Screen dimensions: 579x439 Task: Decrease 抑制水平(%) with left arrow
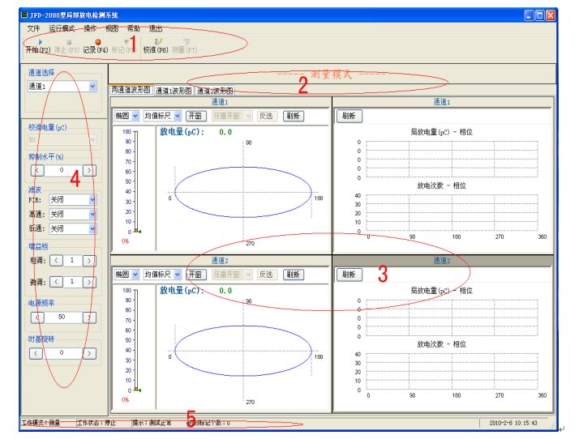pyautogui.click(x=37, y=170)
